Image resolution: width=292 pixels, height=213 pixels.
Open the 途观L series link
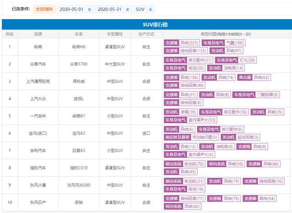pyautogui.click(x=79, y=99)
